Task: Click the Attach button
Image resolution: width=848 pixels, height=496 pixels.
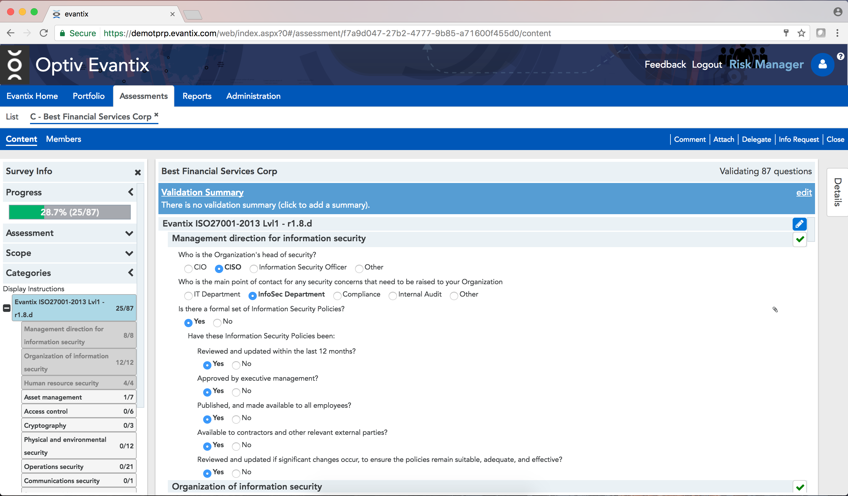Action: point(723,139)
